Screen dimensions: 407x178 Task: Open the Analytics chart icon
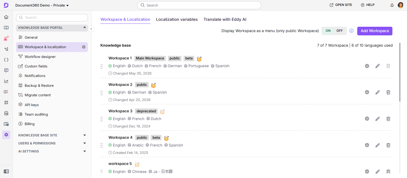click(6, 81)
